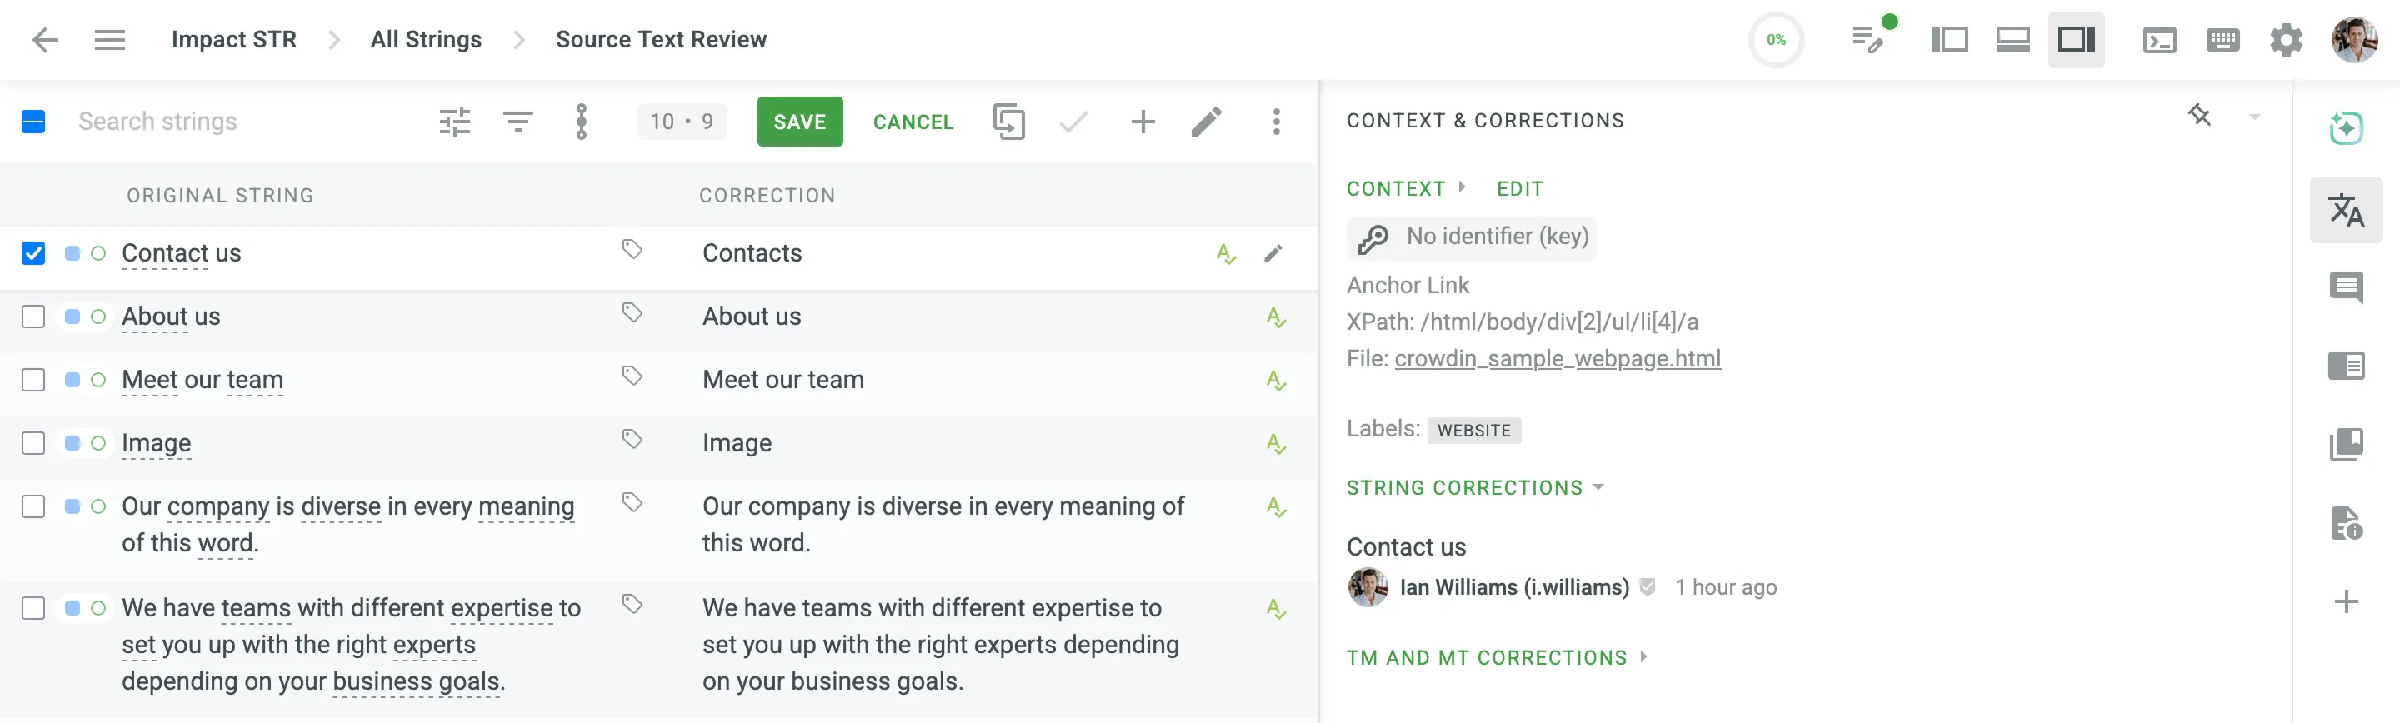Open the AI assistant sparkle icon
Viewport: 2400px width, 723px height.
[x=2345, y=127]
